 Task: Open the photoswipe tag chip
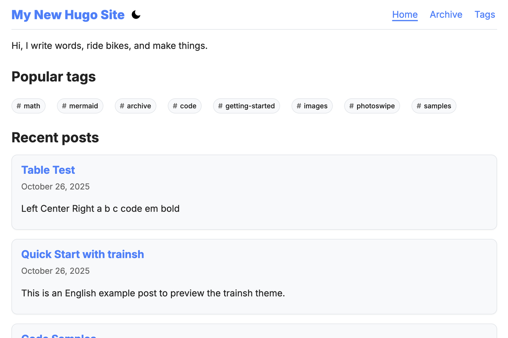(x=372, y=106)
